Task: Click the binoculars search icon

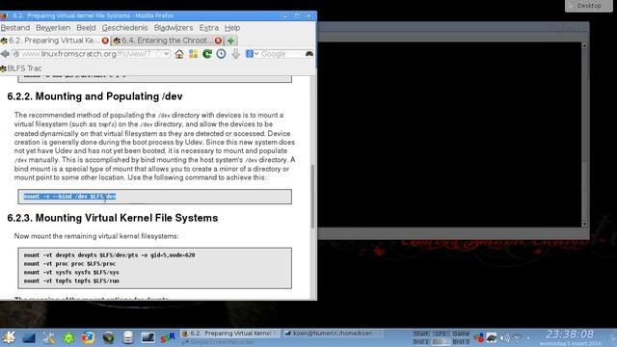Action: [x=309, y=54]
